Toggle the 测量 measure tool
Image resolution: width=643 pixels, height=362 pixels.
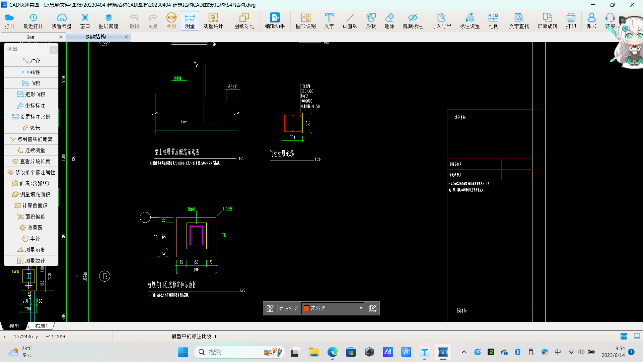pos(190,21)
